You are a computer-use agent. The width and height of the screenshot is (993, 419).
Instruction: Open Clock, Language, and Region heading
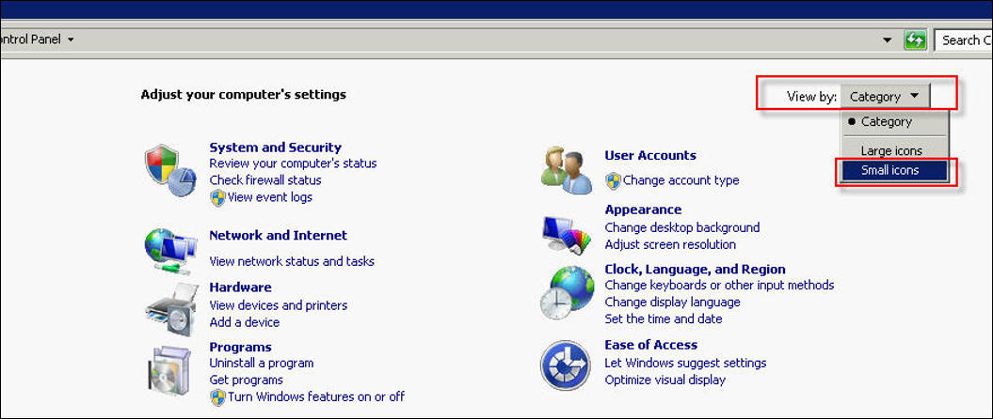pyautogui.click(x=696, y=270)
